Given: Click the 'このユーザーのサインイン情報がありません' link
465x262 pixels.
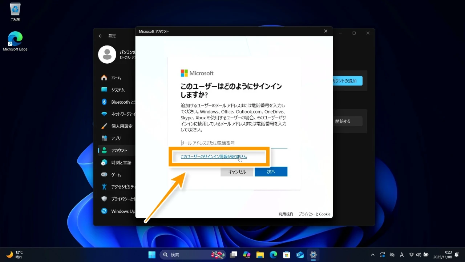Looking at the screenshot, I should tap(214, 157).
